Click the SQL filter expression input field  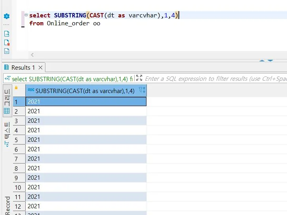[216, 79]
